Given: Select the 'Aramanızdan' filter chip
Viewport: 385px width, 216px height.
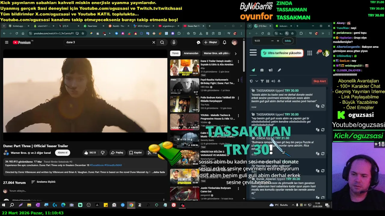Looking at the screenshot, I should pos(191,53).
